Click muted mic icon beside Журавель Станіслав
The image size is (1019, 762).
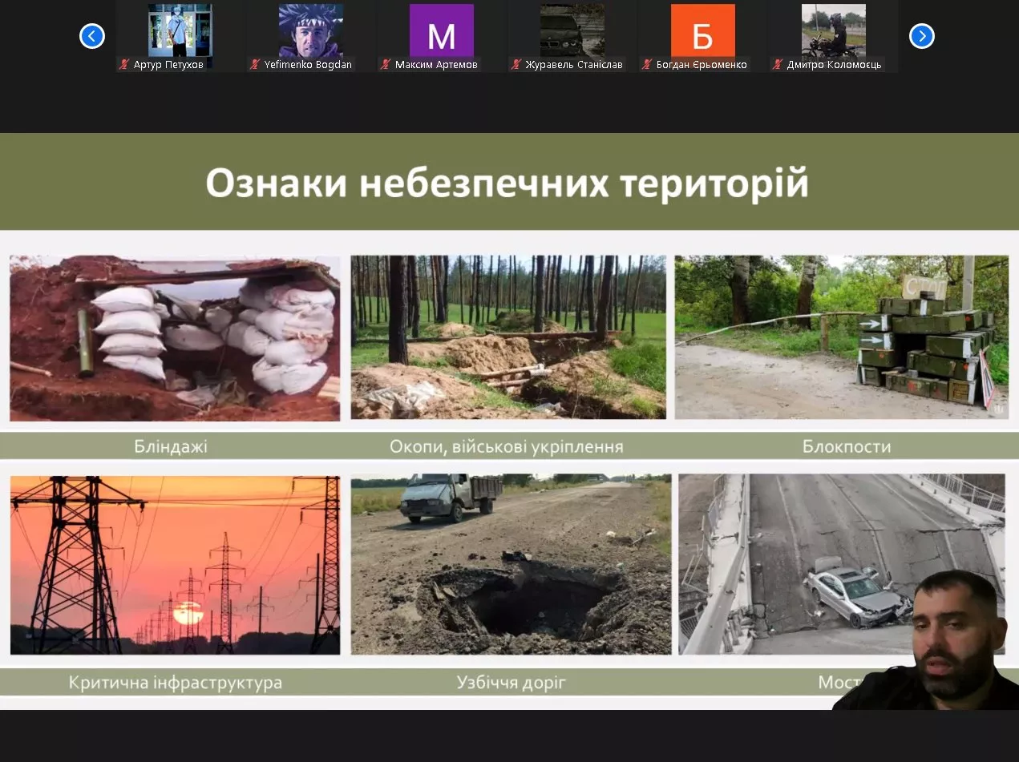coord(516,65)
